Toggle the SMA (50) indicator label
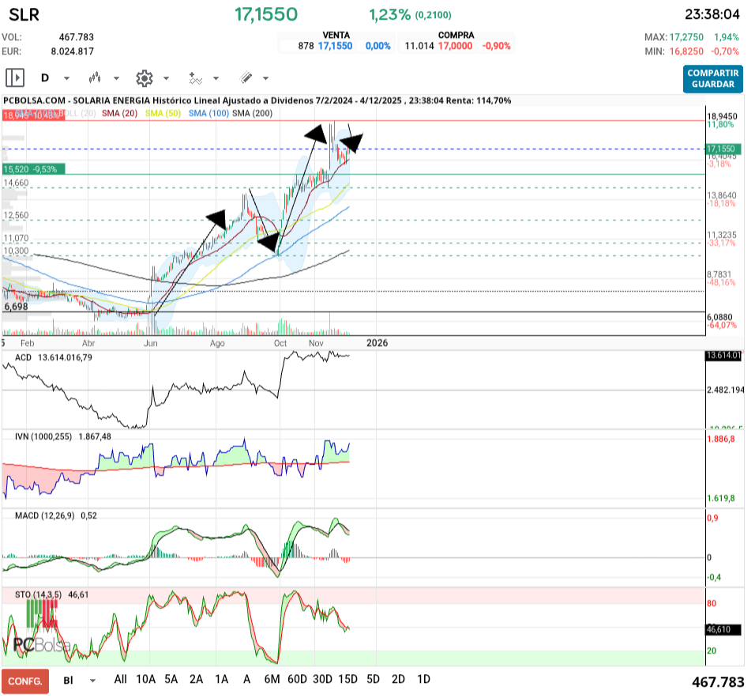This screenshot has width=755, height=698. click(162, 114)
